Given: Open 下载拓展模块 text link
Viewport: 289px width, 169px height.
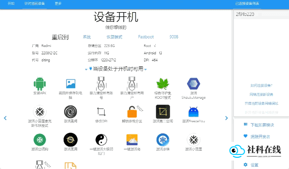Looking at the screenshot, I should (262, 125).
